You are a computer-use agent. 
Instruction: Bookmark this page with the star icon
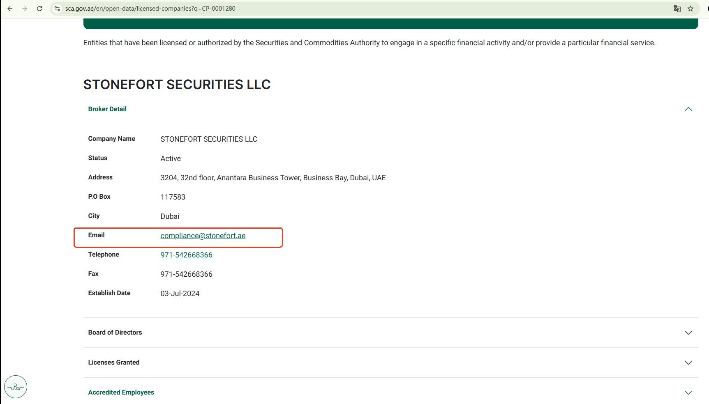coord(691,9)
